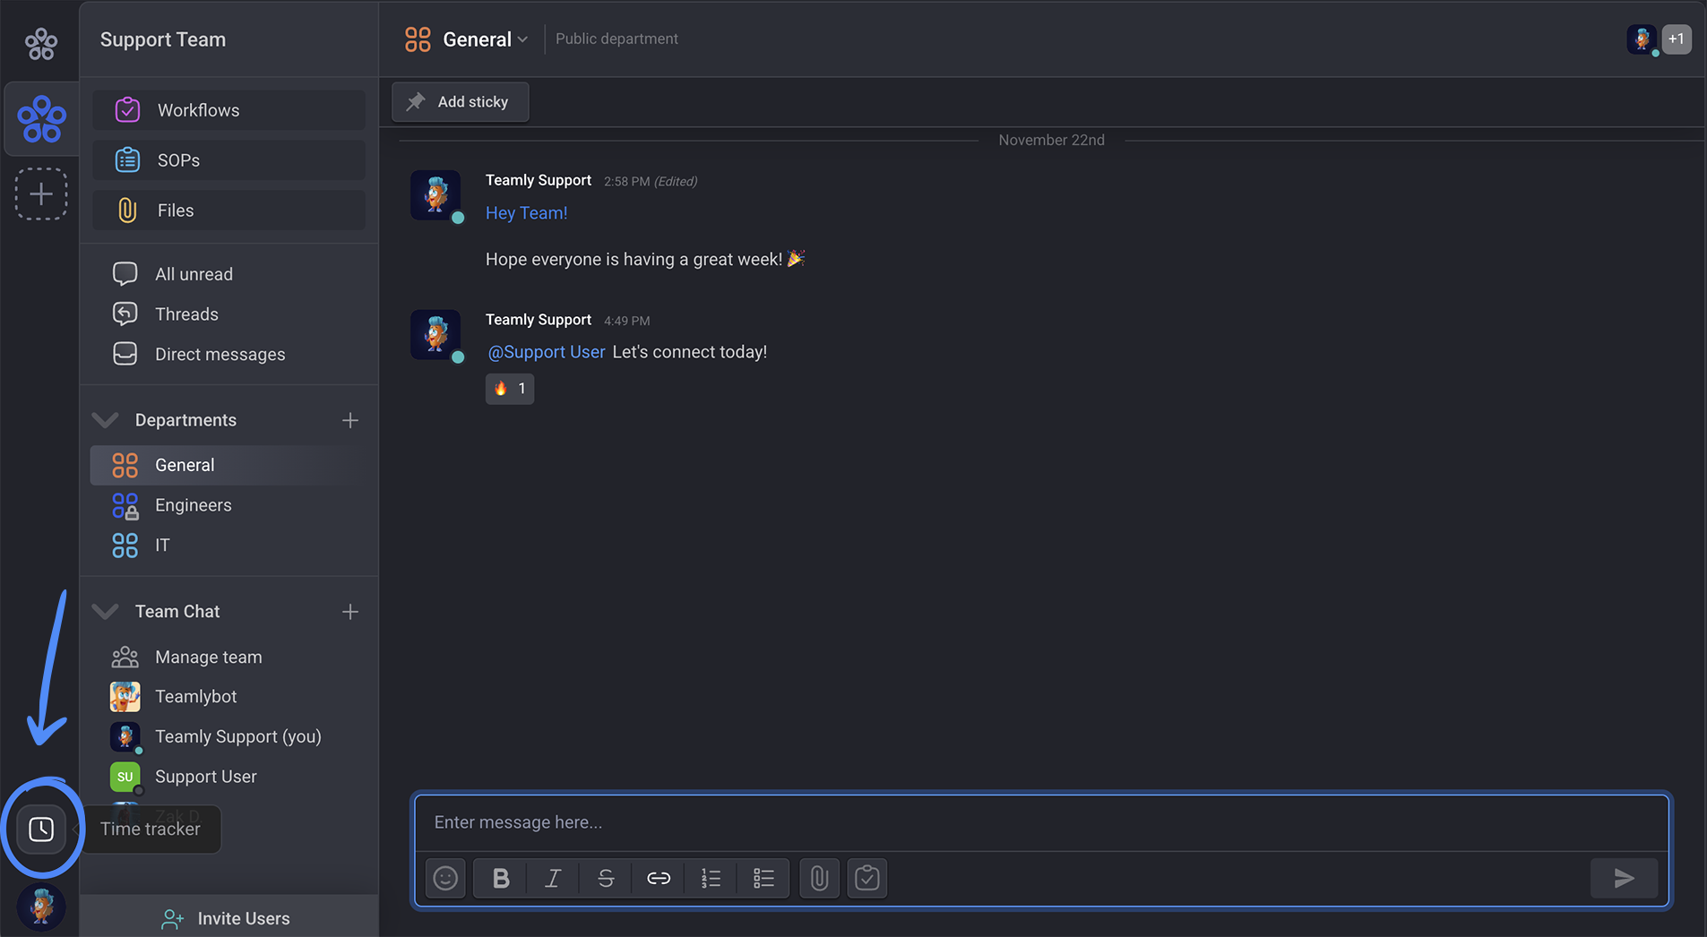Click the Add sticky button
The width and height of the screenshot is (1707, 937).
(460, 102)
